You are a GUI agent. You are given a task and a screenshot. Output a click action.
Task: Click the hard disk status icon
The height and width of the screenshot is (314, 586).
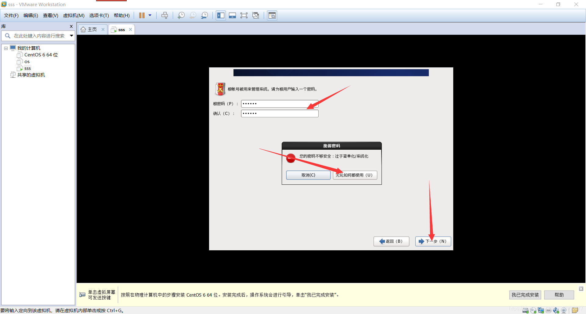[x=526, y=310]
